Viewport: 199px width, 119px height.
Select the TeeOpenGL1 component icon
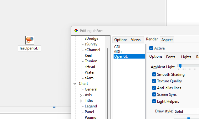tap(30, 40)
